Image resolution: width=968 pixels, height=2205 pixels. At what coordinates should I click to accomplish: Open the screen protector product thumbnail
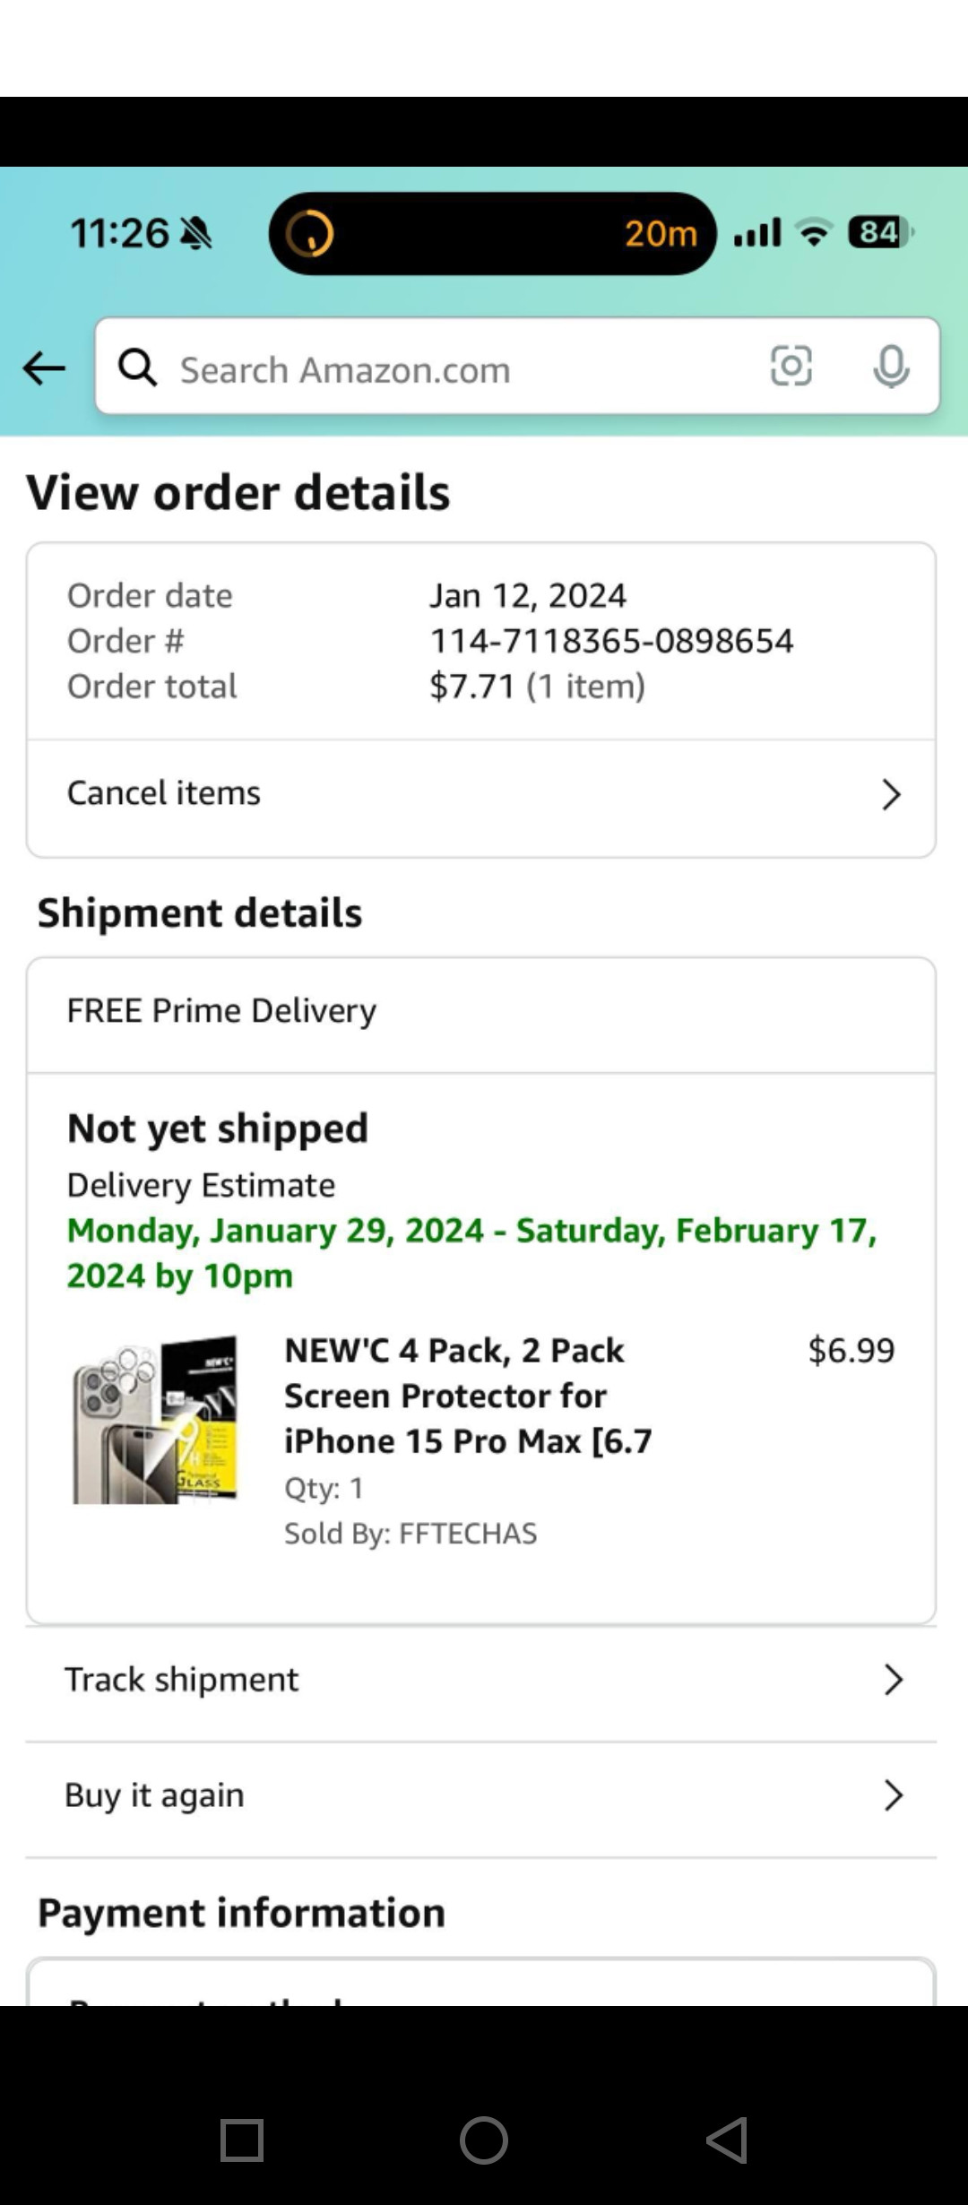point(156,1419)
